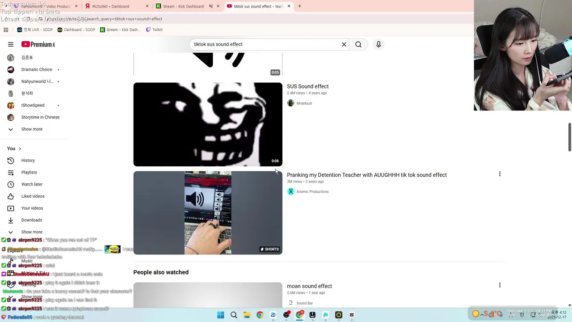
Task: Close the tiktok sus sound effect tab
Action: click(x=289, y=6)
